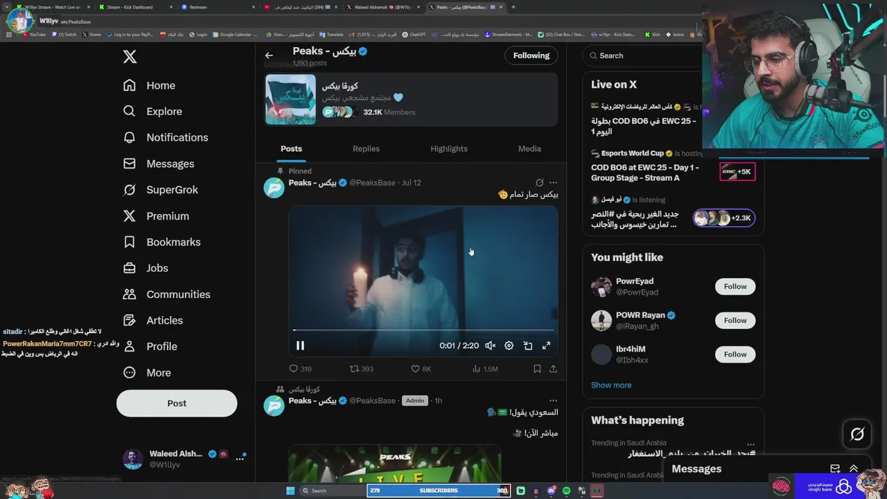Click the Windows taskbar Search box
This screenshot has width=887, height=499.
(333, 491)
